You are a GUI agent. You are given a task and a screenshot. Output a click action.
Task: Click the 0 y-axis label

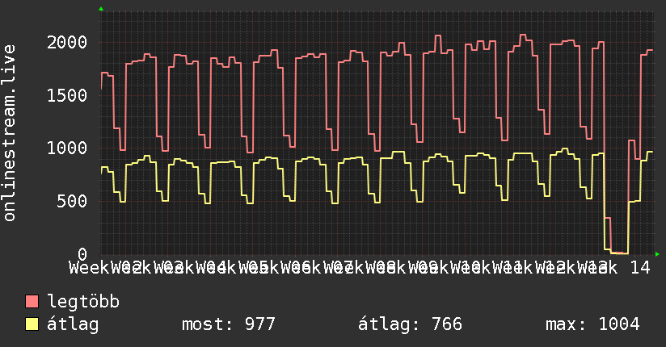click(x=82, y=254)
